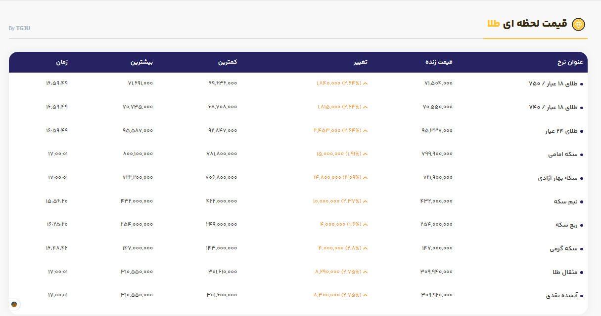The height and width of the screenshot is (316, 601).
Task: Click the rise arrow in سکه گرمی row
Action: 366,248
